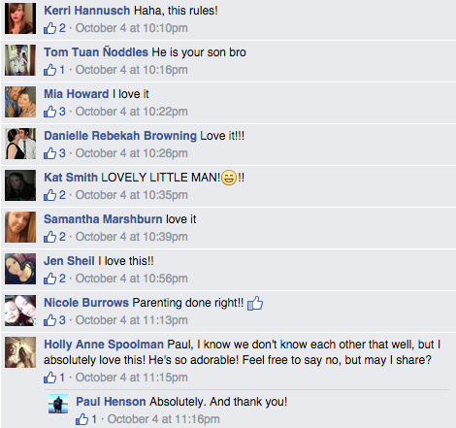Click like thumb on Holly Anne Spoolman's comment
Screen dimensions: 456x428
click(x=49, y=378)
